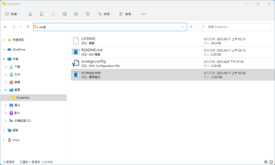Expand the 影片 (Videos) node
The image size is (275, 165).
[x=6, y=113]
